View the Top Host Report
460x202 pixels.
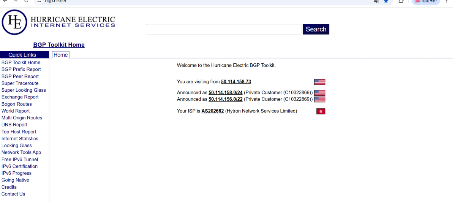[x=19, y=132]
